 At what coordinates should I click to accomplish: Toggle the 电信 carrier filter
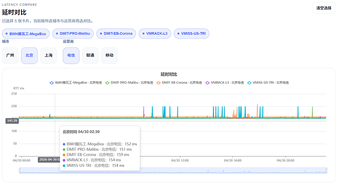click(71, 56)
